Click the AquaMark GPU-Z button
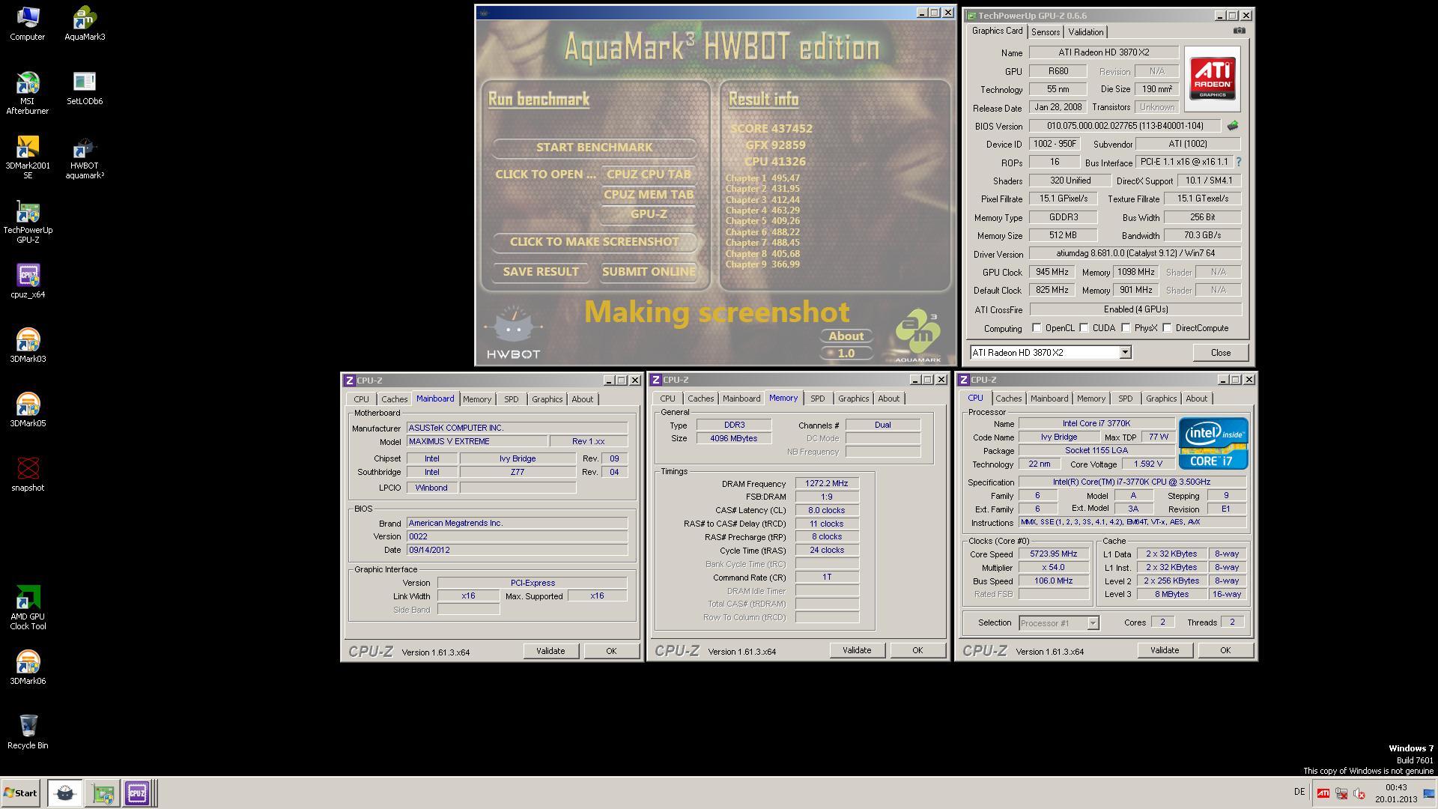Screen dimensions: 1438x809 (649, 214)
